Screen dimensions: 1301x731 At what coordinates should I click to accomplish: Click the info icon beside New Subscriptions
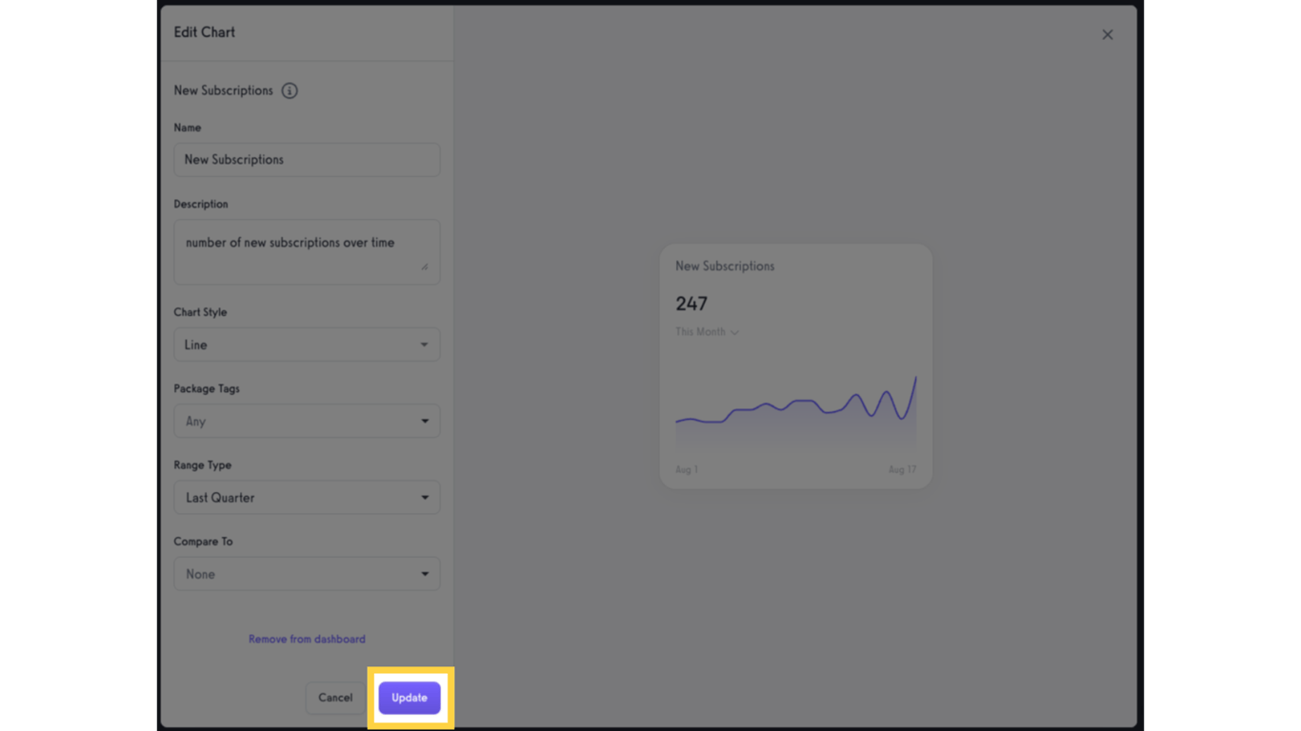290,90
